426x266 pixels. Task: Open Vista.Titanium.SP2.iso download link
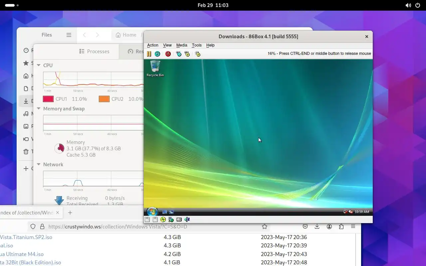[26, 237]
